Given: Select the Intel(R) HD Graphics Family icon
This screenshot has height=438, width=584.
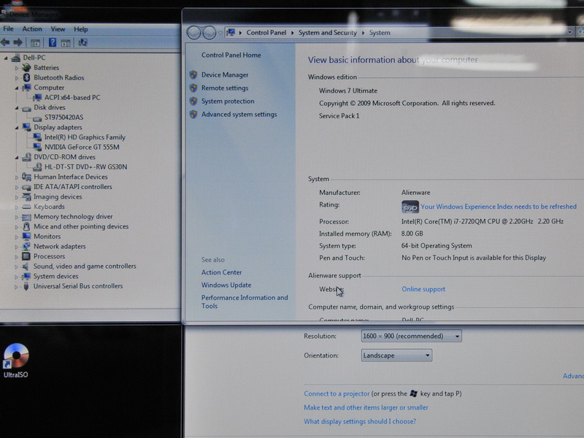Looking at the screenshot, I should (x=37, y=137).
